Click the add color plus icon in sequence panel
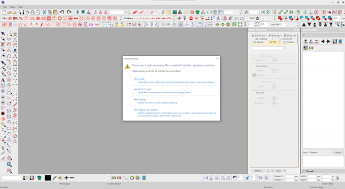The image size is (345, 189). coord(305,42)
